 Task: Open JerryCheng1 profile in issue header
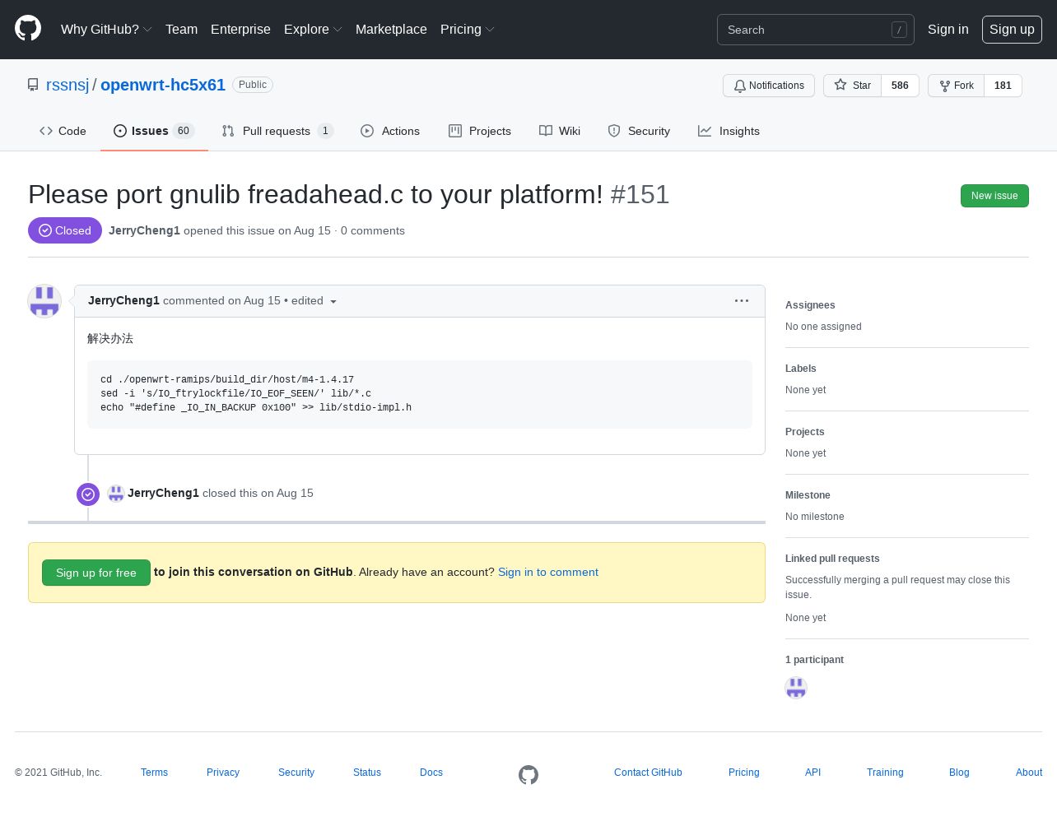144,230
